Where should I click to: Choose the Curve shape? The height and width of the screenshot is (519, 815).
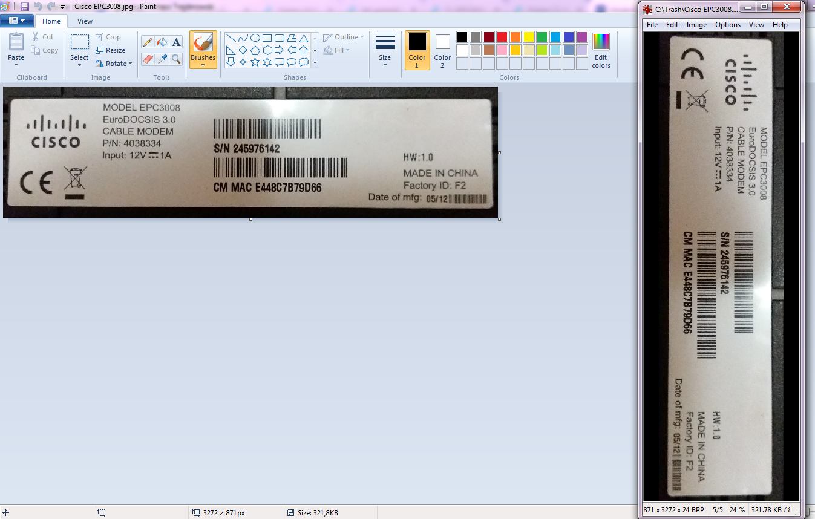click(243, 38)
